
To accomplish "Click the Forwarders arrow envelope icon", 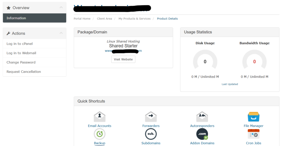I will [151, 117].
